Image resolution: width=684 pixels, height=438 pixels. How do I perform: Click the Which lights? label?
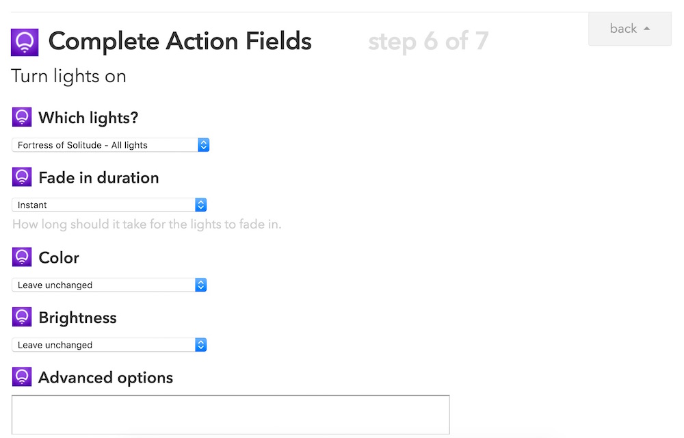88,118
